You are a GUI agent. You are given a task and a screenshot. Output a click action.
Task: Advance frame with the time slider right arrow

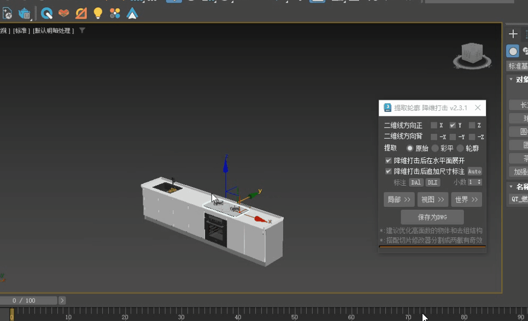[62, 300]
